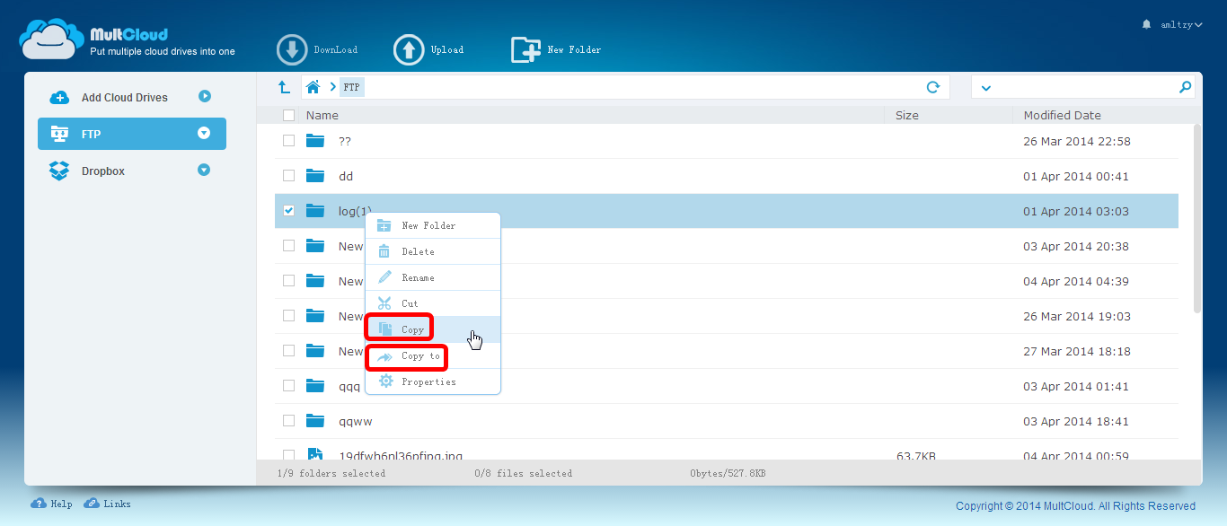Screen dimensions: 1227x526
Task: Expand the FTP drive dropdown arrow
Action: 204,133
